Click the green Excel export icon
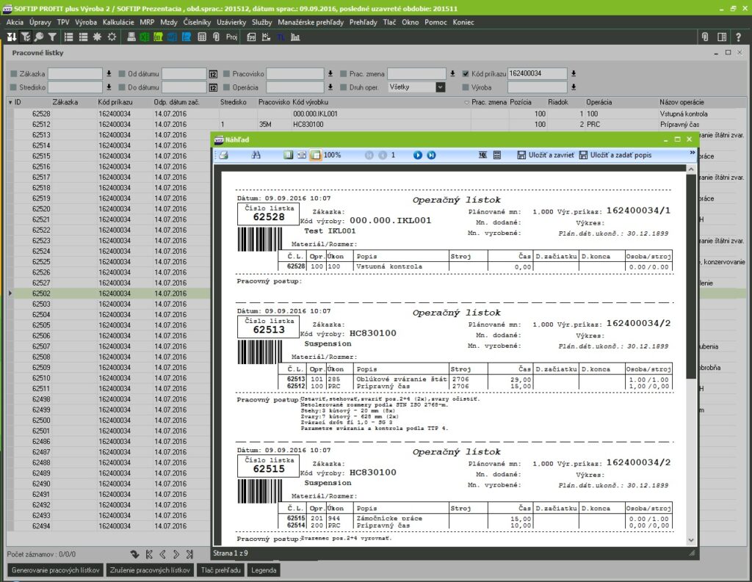The image size is (752, 582). 145,37
